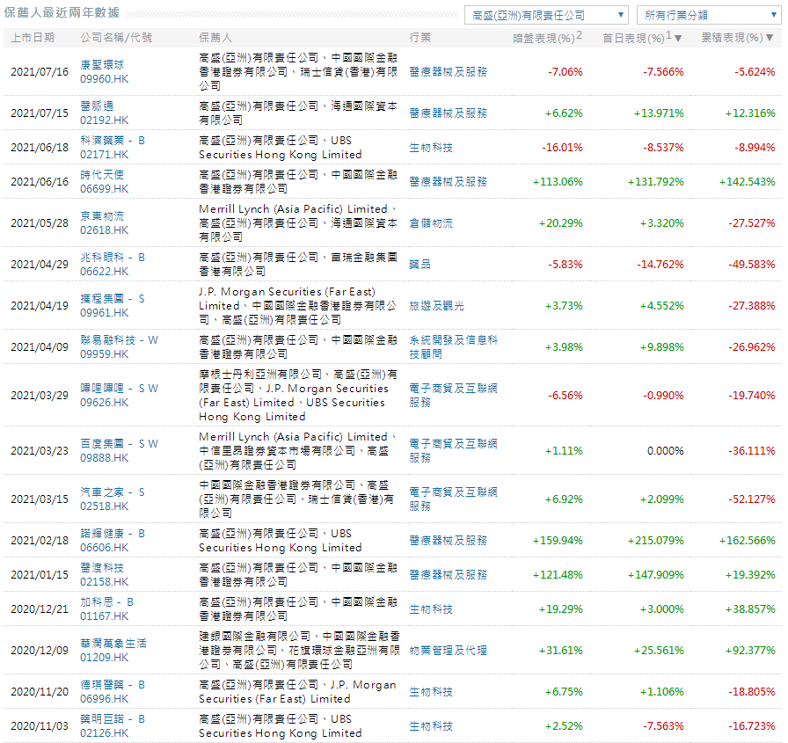Open 康聖環球 company link

tap(102, 65)
